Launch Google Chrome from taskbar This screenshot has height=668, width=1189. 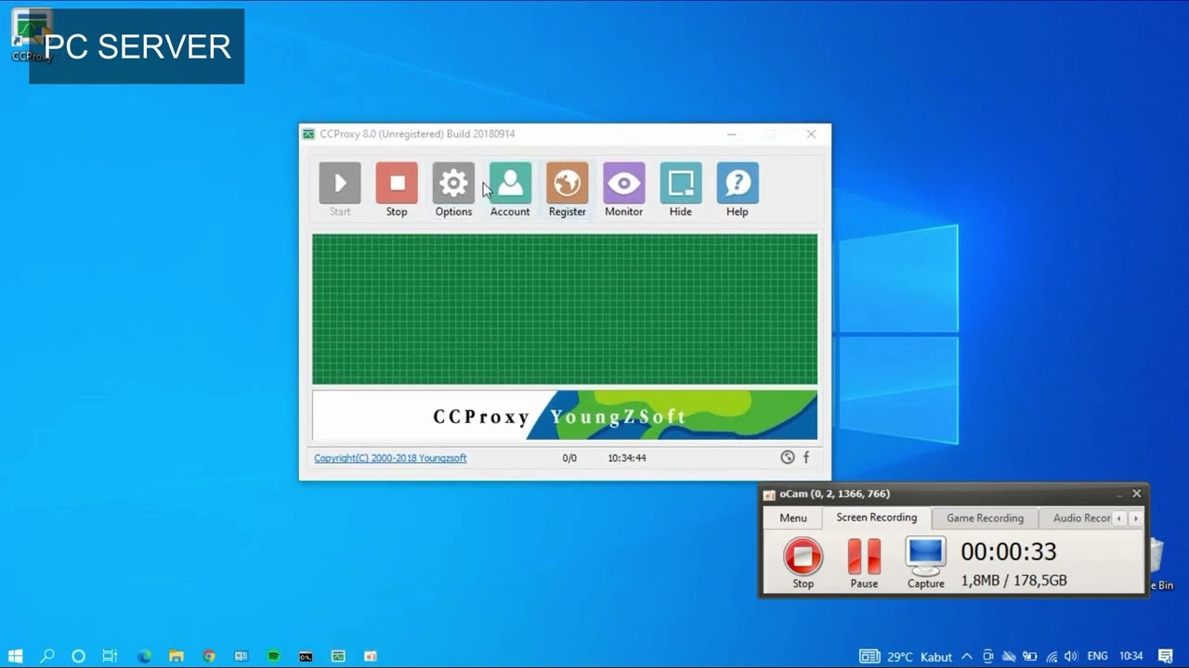[209, 656]
